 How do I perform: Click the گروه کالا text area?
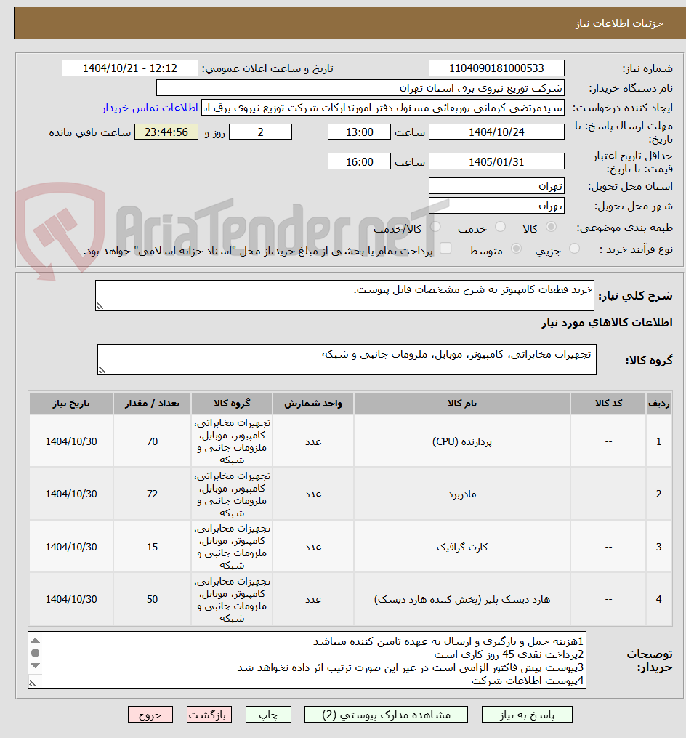tap(347, 360)
